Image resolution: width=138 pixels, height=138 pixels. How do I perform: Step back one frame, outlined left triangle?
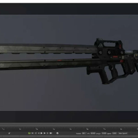click(x=36, y=133)
